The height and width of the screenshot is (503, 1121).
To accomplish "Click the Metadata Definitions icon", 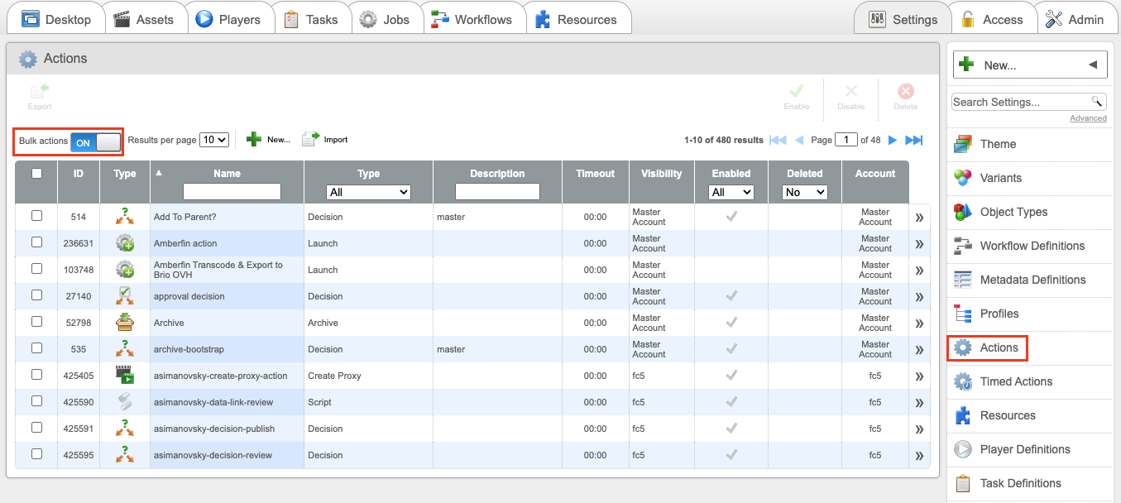I will pyautogui.click(x=962, y=280).
